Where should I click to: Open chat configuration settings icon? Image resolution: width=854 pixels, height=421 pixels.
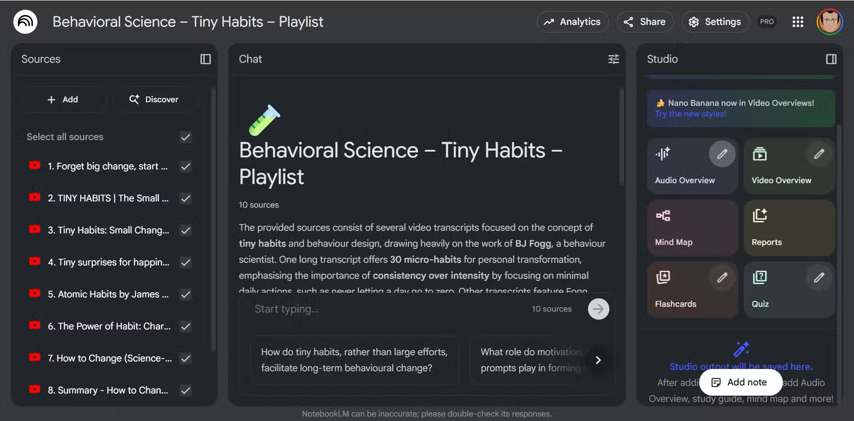pos(613,59)
